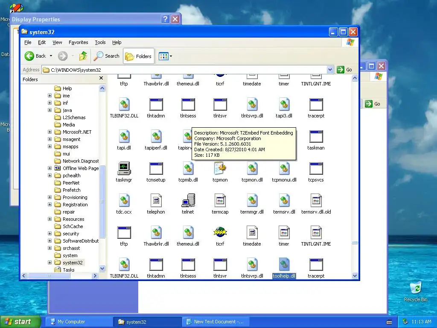This screenshot has width=437, height=328.
Task: Open the View menu
Action: pos(58,42)
